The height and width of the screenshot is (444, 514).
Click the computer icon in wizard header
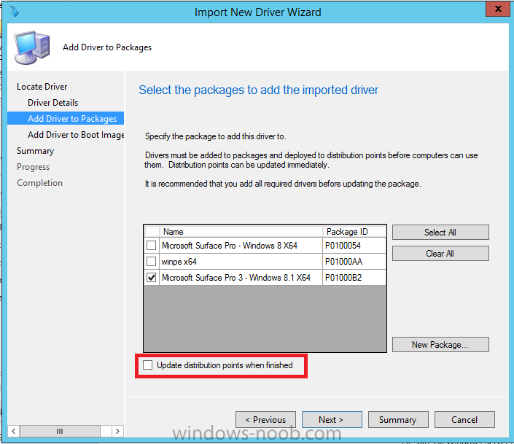coord(32,47)
